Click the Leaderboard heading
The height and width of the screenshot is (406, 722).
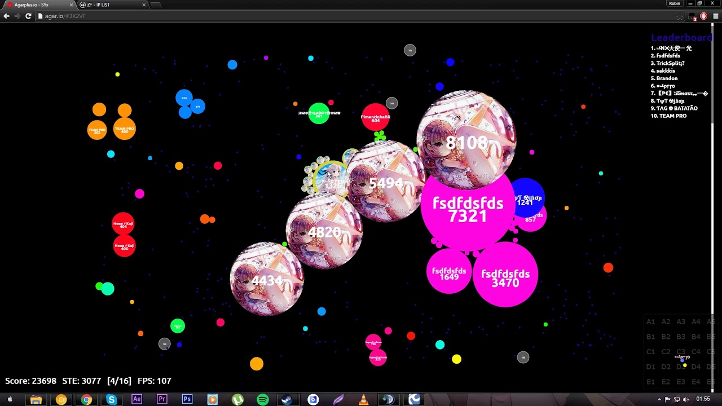click(x=681, y=38)
